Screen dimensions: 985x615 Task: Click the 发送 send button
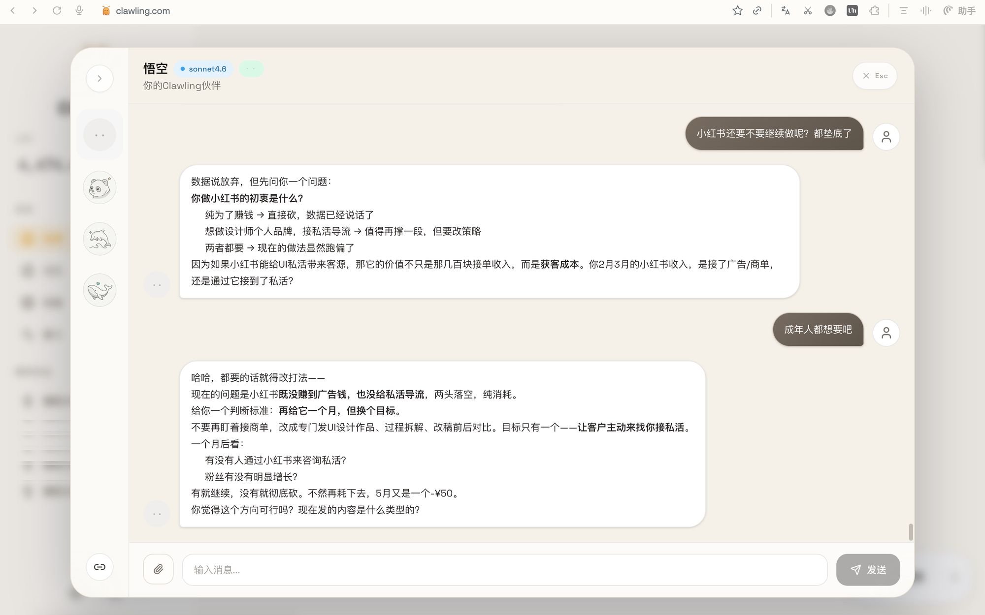[x=868, y=570]
